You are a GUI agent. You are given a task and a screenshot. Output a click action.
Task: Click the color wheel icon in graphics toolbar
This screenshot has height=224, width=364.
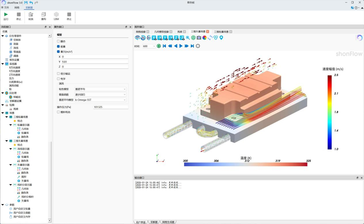point(205,38)
